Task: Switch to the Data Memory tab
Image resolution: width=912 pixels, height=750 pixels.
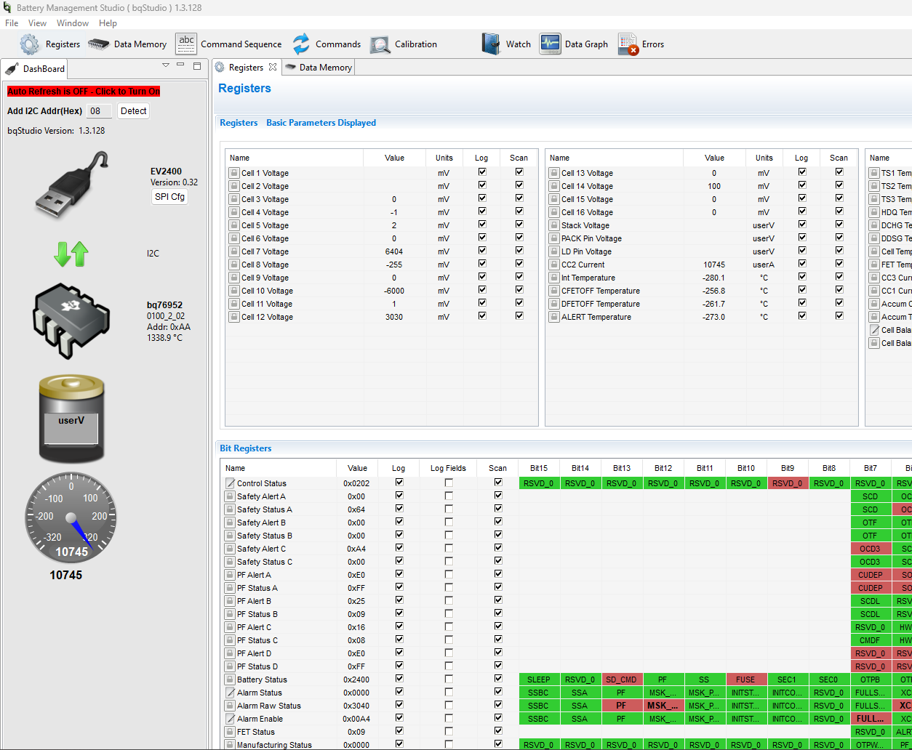Action: click(x=318, y=68)
